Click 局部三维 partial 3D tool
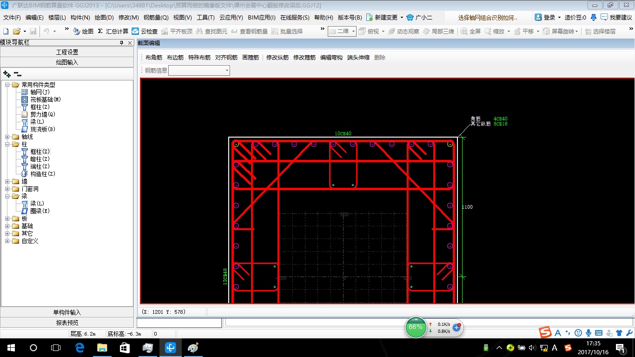 438,31
